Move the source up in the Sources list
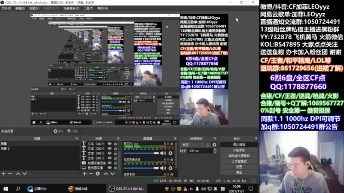 point(106,174)
